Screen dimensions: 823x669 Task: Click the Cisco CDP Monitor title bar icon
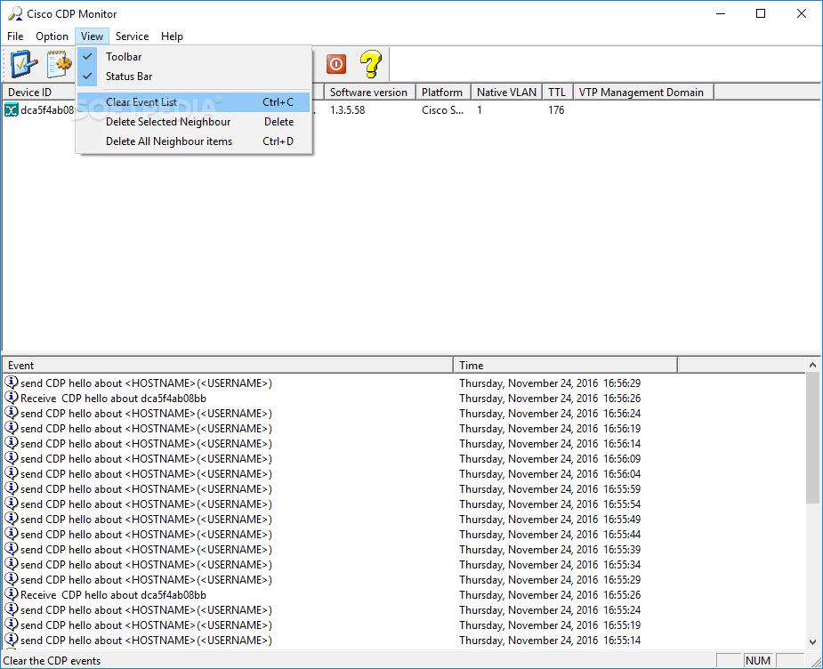15,13
